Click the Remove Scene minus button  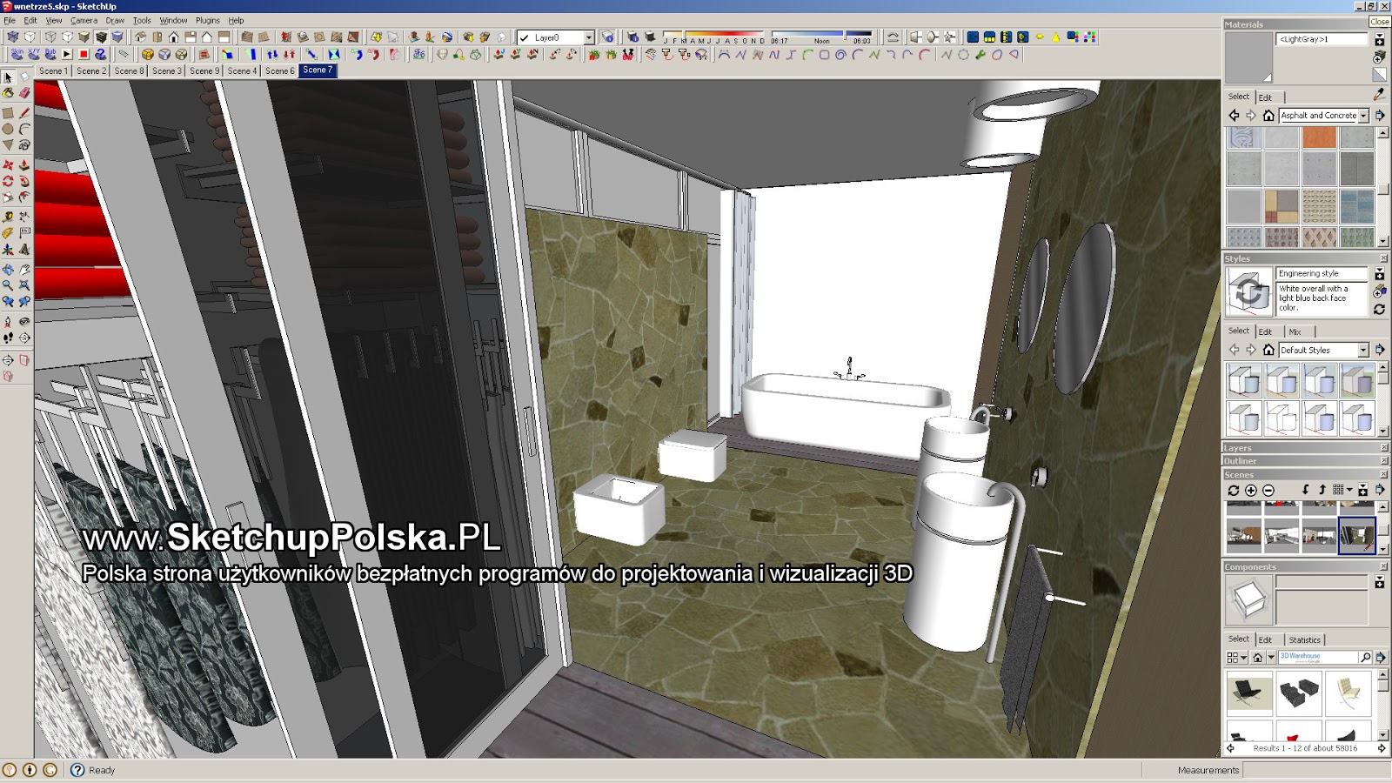[x=1268, y=491]
